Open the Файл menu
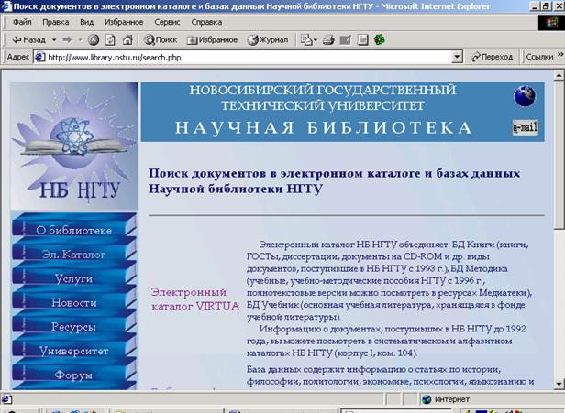Image resolution: width=565 pixels, height=413 pixels. coord(22,21)
